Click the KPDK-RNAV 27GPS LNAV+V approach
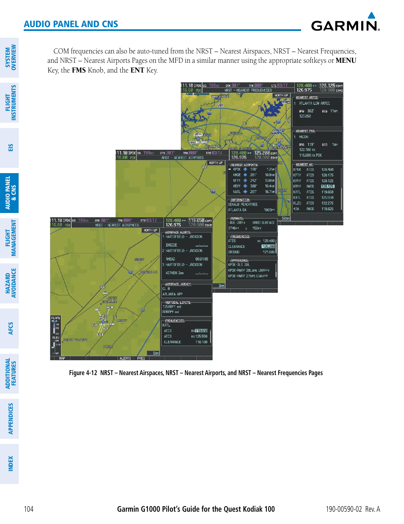The image size is (404, 524). click(248, 276)
